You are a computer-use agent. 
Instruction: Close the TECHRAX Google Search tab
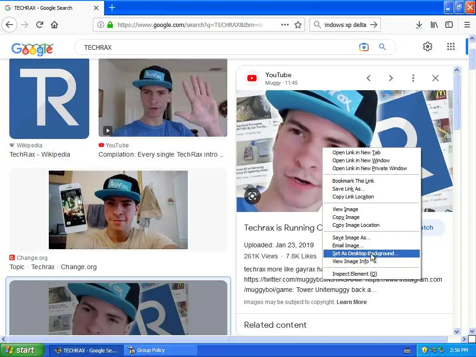[x=96, y=8]
